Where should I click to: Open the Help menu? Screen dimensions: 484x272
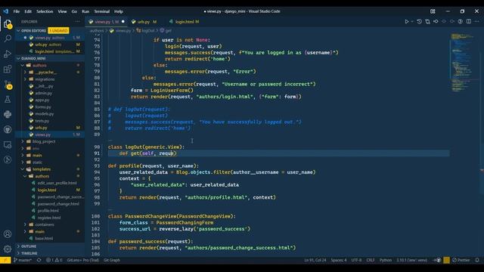click(119, 11)
